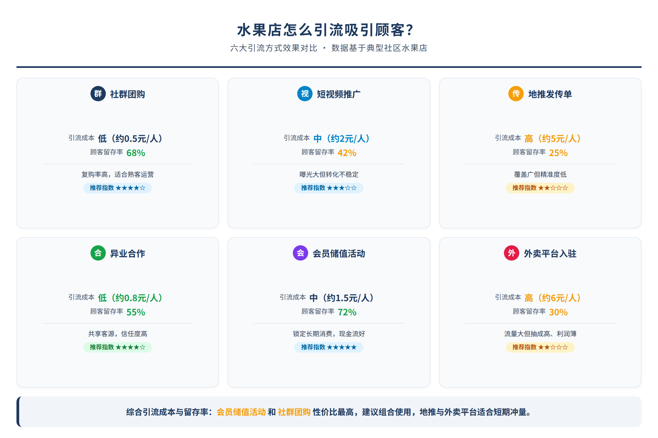Click the 异业合作 green recommendation badge

tap(118, 347)
